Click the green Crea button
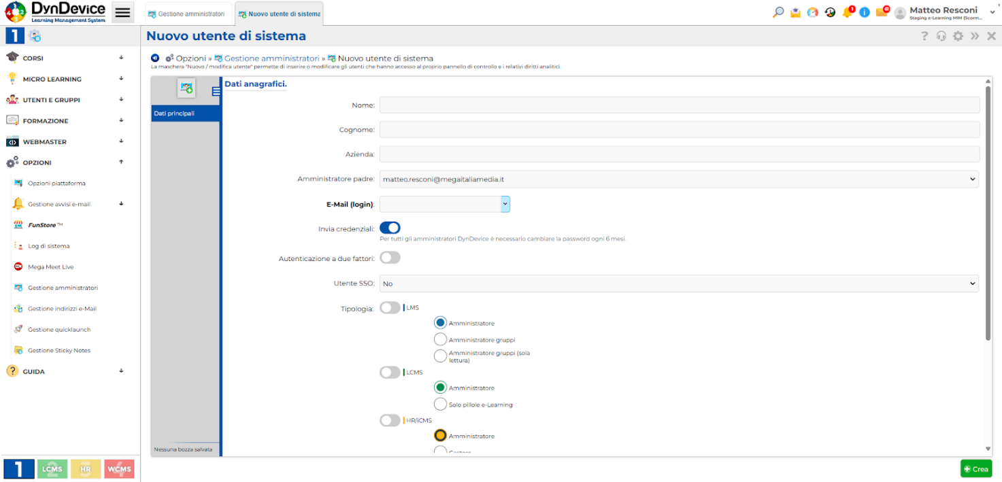 (x=975, y=469)
